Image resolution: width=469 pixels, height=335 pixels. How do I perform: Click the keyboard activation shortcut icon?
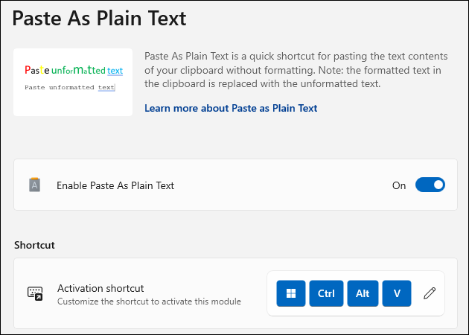pos(35,293)
